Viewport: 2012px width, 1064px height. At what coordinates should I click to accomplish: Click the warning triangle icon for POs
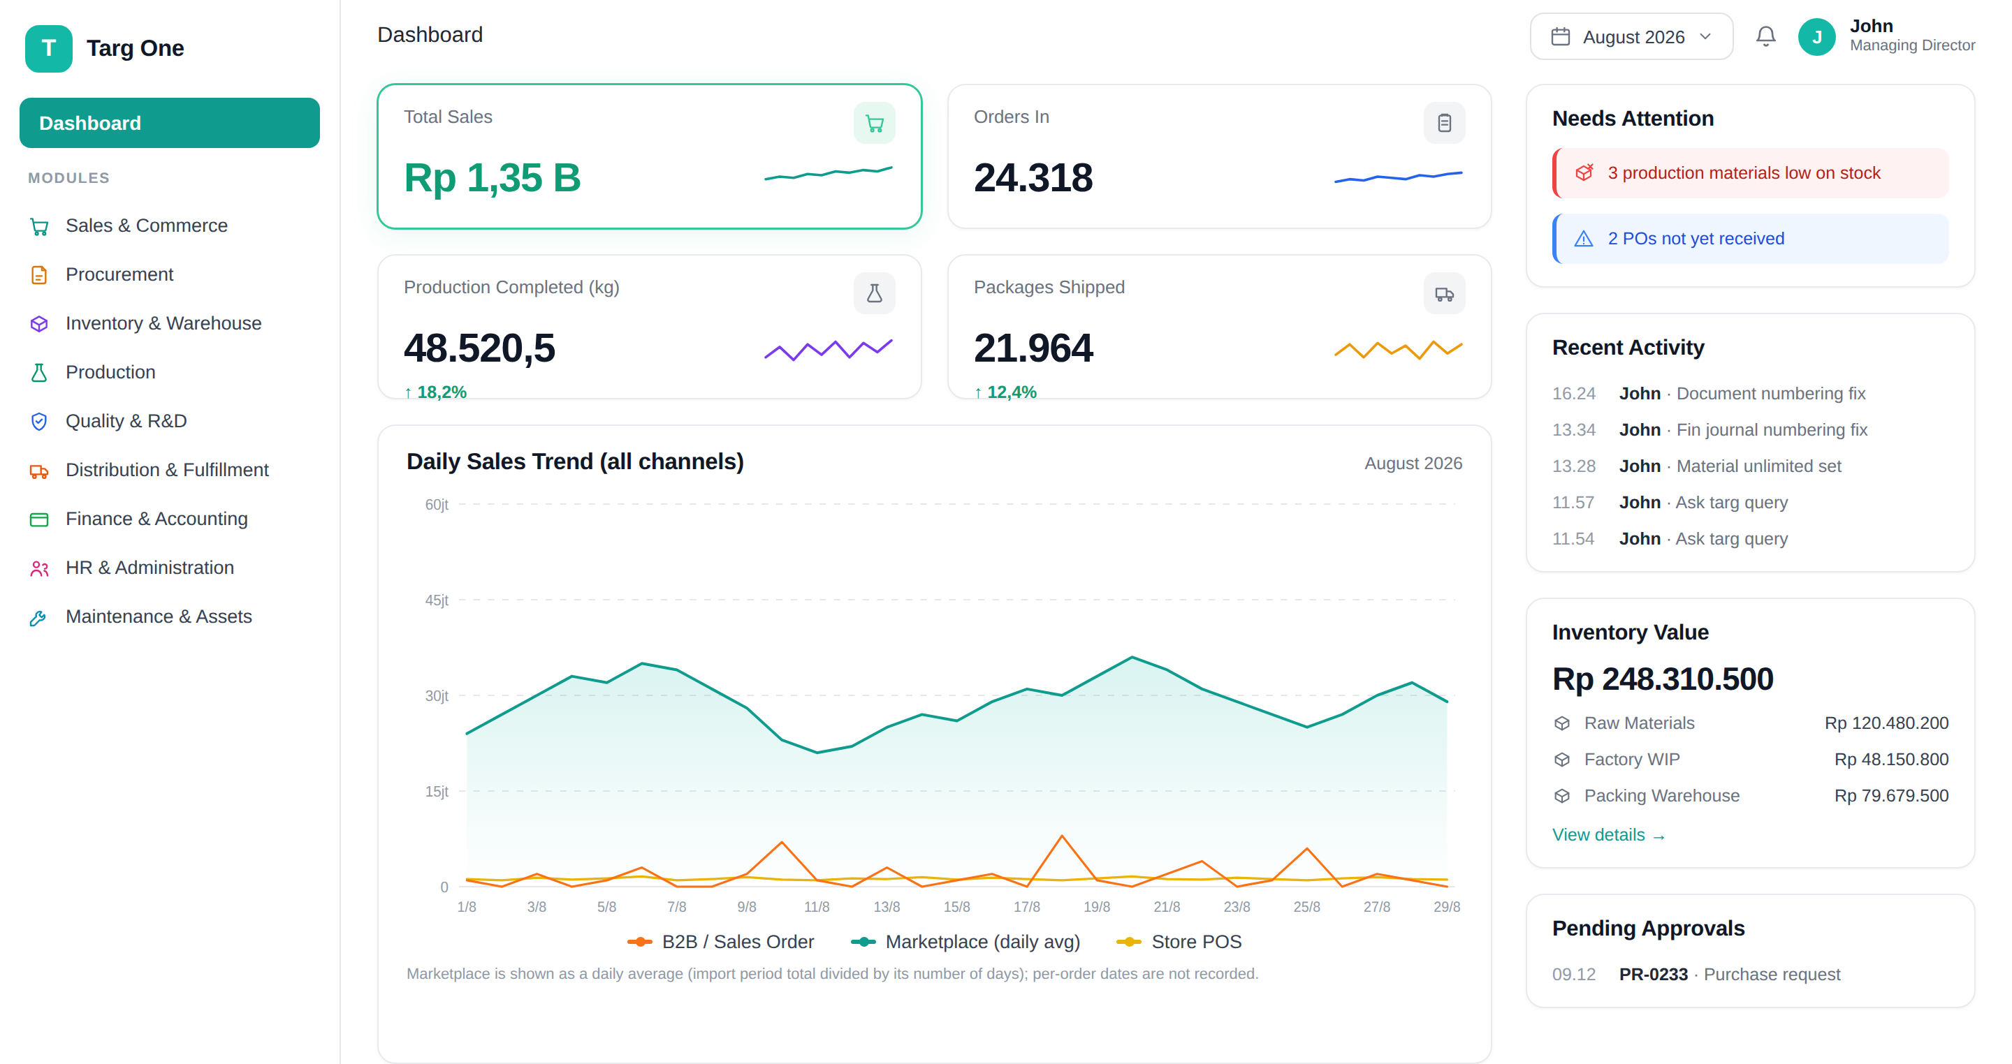(x=1583, y=238)
